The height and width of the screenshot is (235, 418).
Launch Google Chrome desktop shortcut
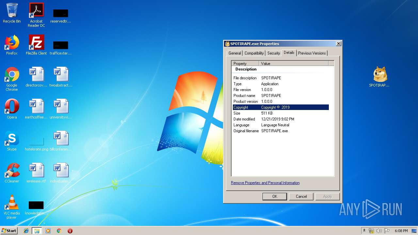(x=12, y=79)
